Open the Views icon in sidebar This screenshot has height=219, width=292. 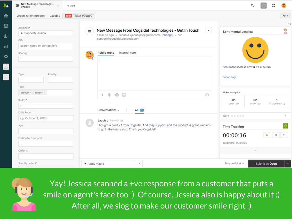[x=6, y=26]
